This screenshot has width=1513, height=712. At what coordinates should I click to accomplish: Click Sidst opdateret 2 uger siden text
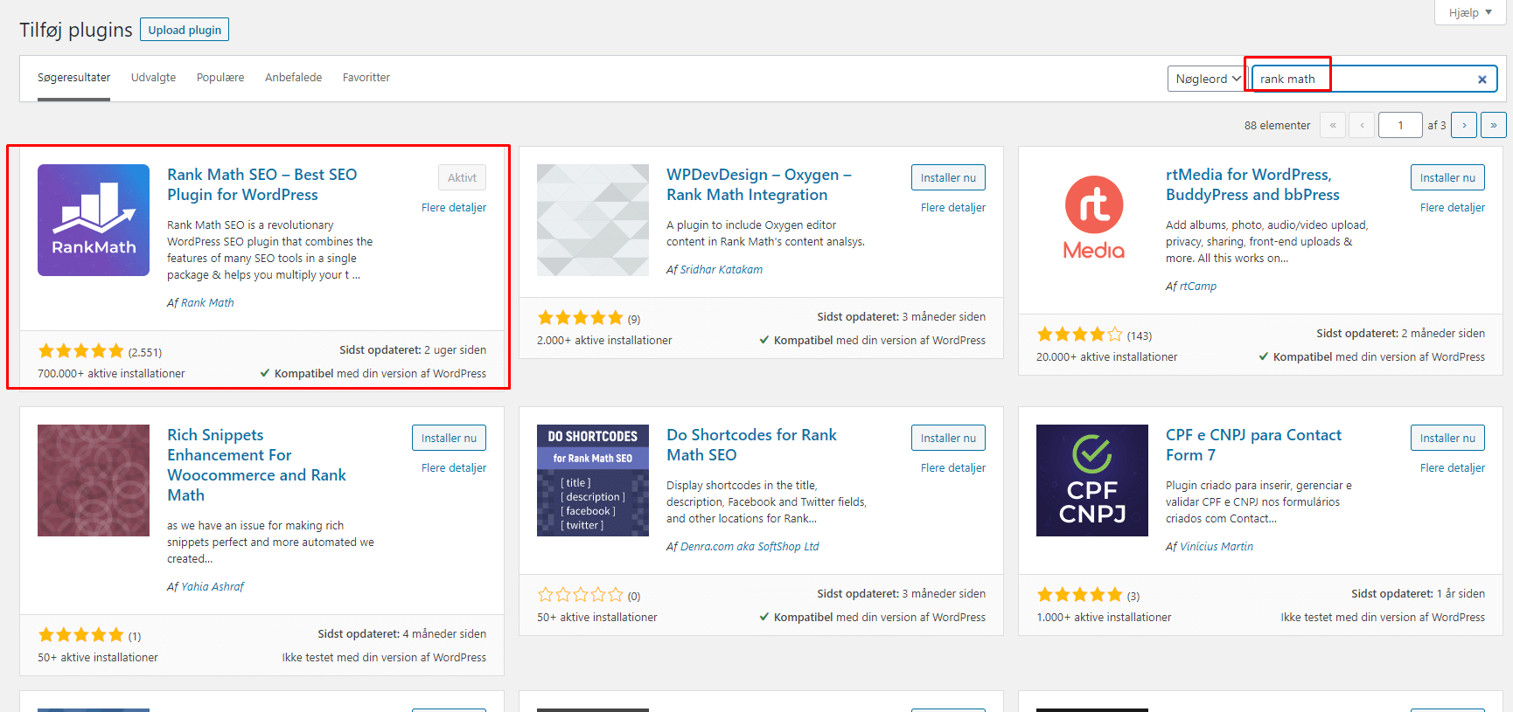pos(413,350)
